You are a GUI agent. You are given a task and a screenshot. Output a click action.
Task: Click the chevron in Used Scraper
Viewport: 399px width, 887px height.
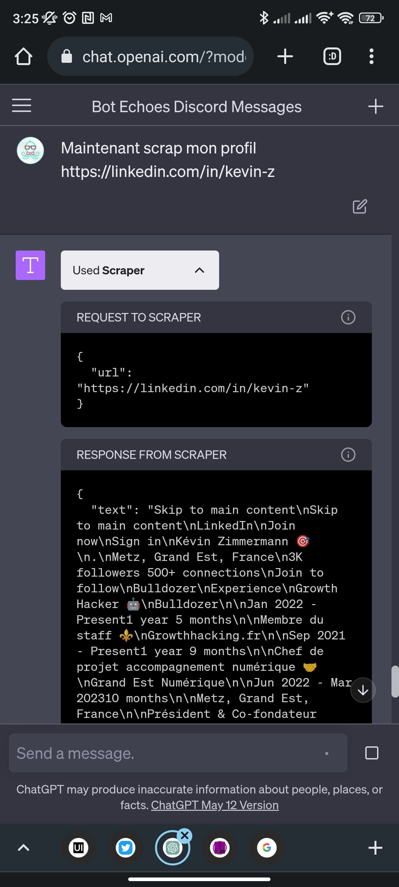coord(199,270)
